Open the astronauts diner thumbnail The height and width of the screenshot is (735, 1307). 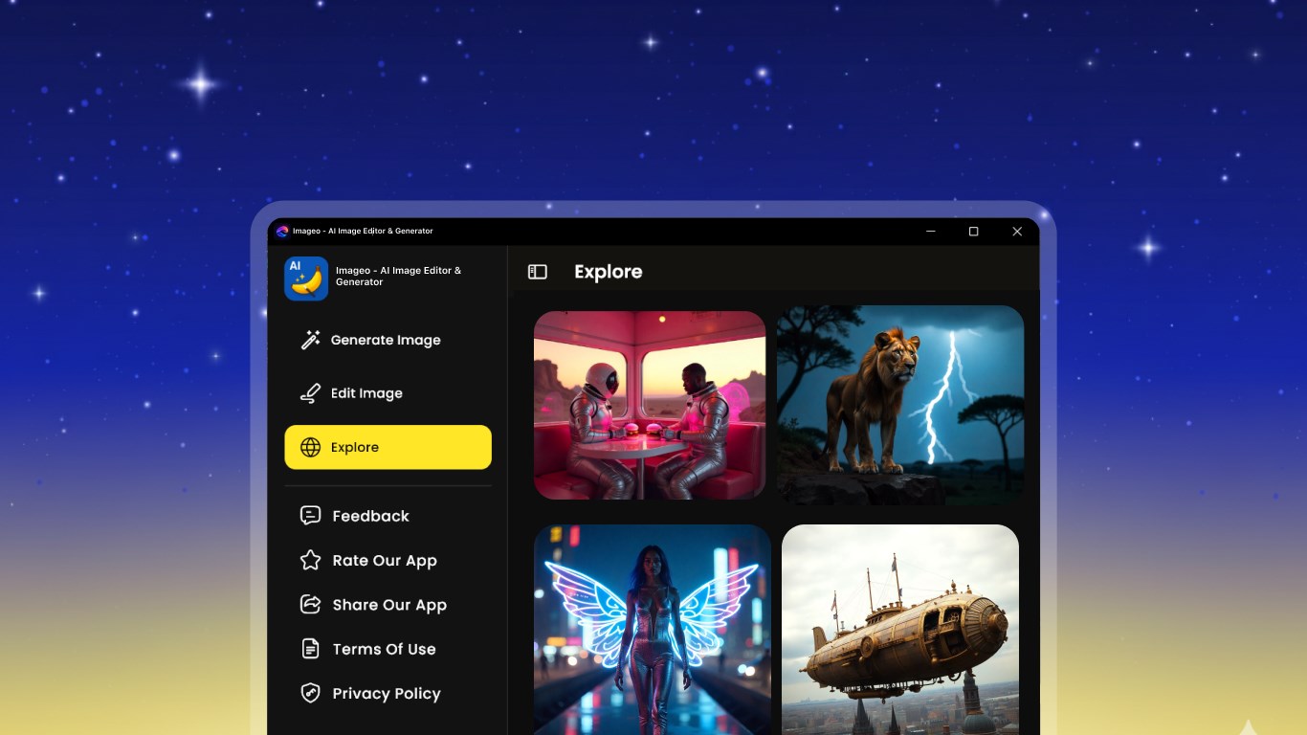650,405
